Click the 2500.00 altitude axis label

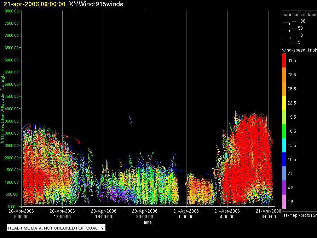(12, 145)
